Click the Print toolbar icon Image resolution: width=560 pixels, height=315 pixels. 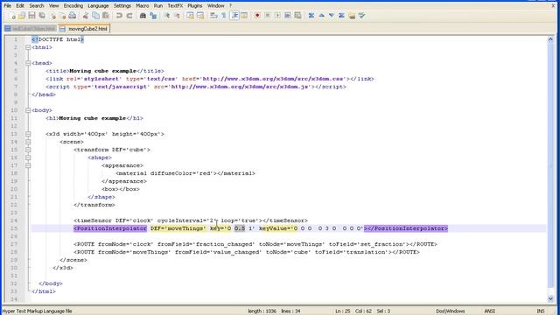coord(73,16)
